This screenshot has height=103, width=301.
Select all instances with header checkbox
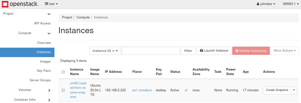(x=63, y=72)
